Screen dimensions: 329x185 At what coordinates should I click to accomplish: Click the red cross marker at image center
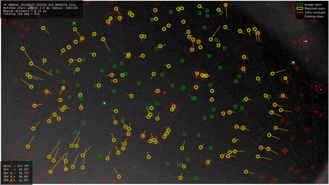coord(164,93)
